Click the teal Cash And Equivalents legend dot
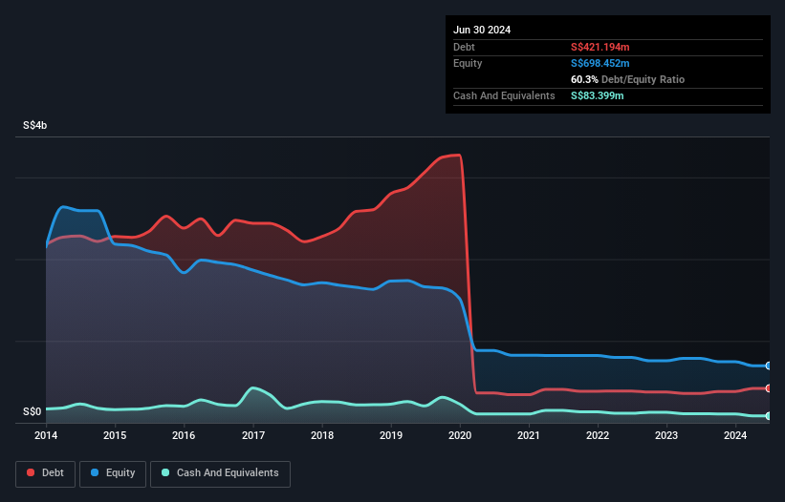Viewport: 785px width, 502px height. pyautogui.click(x=165, y=472)
